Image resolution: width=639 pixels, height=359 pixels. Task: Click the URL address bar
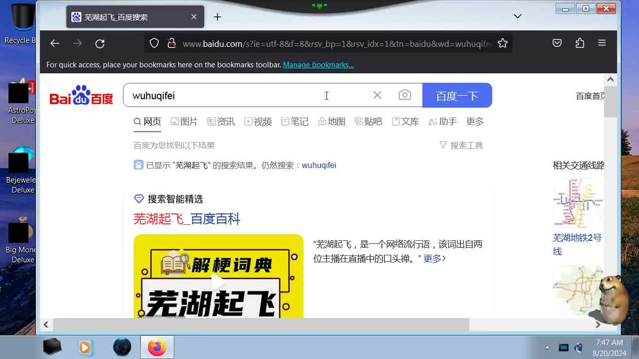coord(337,44)
